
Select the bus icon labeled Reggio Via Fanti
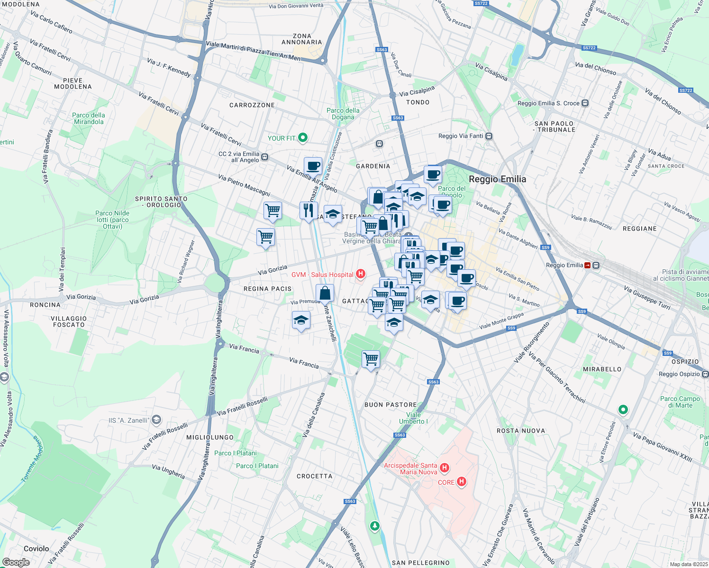tap(490, 136)
